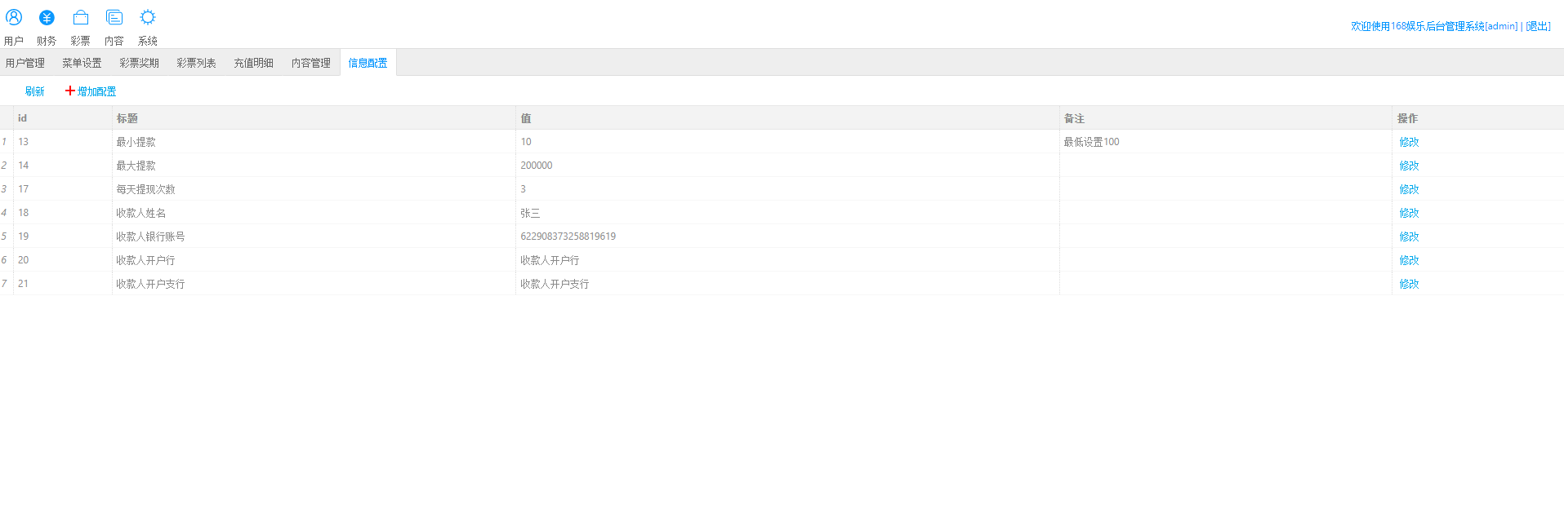Open the 菜单设置 tab
Image resolution: width=1564 pixels, height=526 pixels.
click(82, 63)
